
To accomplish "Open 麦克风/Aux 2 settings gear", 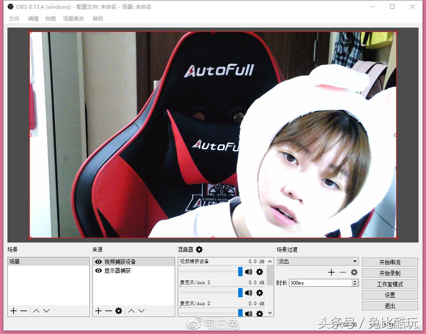I will [260, 313].
